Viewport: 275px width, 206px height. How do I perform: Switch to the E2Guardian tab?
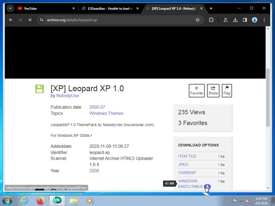[x=110, y=8]
